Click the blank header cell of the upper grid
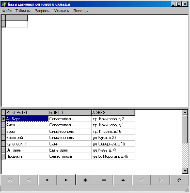Viewport: 190px width, 193px height. click(17, 18)
